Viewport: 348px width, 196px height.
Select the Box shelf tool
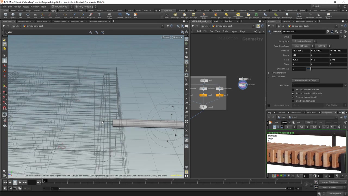pyautogui.click(x=5, y=16)
